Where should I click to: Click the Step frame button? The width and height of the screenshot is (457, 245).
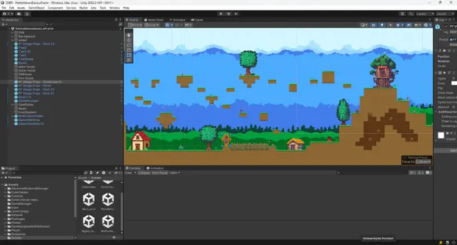(x=236, y=14)
